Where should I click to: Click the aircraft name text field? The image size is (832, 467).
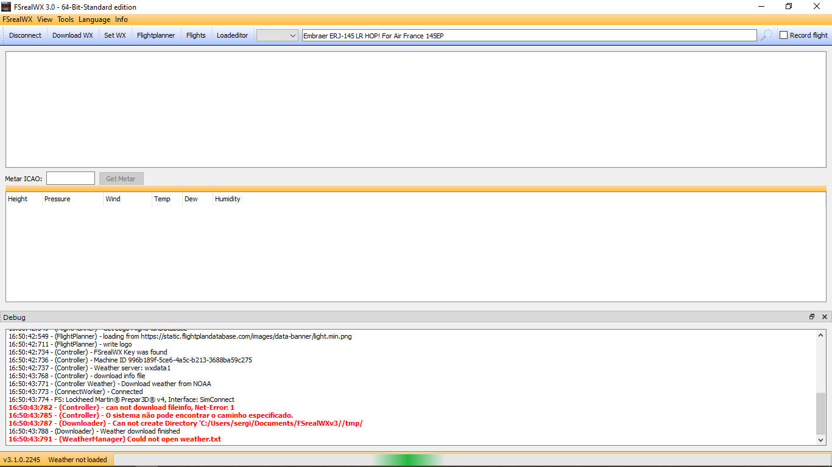tap(529, 35)
